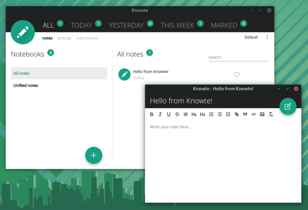Click the Default collection label

tap(251, 37)
